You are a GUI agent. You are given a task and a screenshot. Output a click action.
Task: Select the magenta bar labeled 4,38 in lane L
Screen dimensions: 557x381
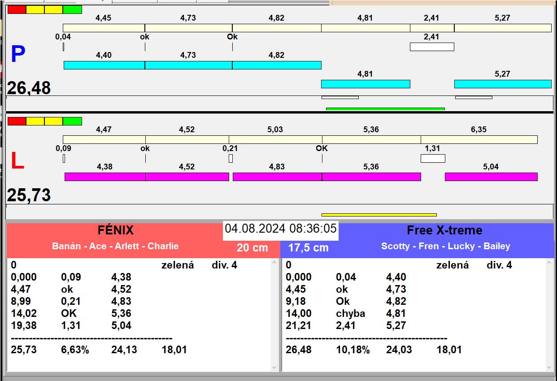click(105, 177)
